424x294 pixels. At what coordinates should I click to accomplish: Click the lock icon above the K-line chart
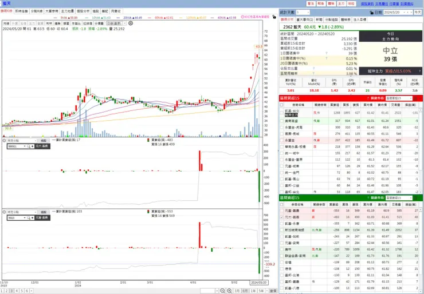point(274,17)
